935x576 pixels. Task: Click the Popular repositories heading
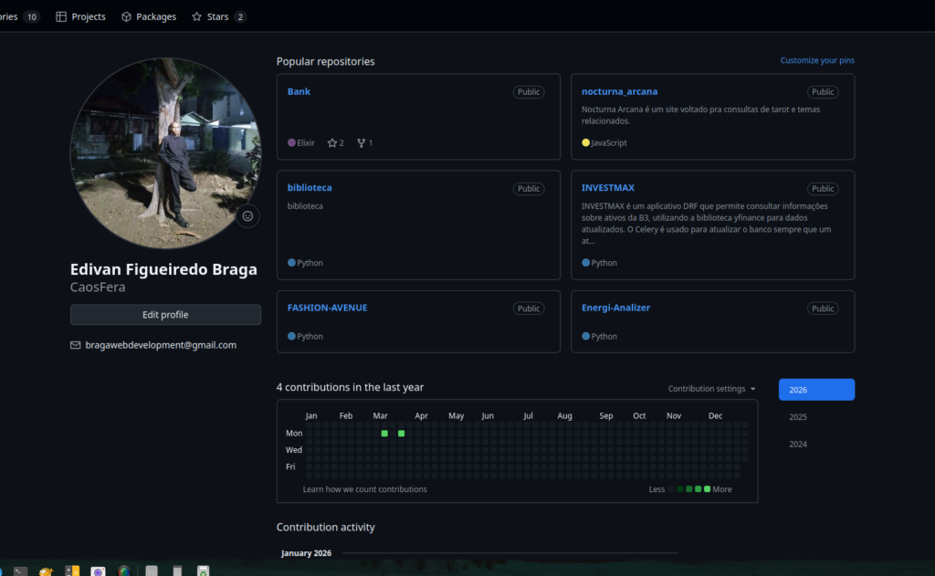(326, 61)
